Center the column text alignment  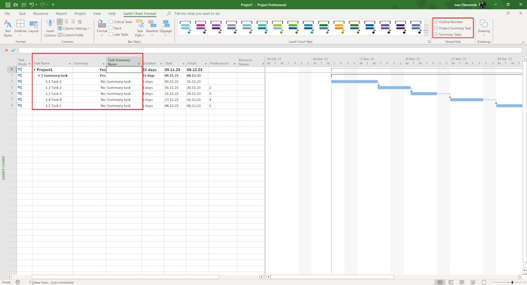(x=66, y=22)
